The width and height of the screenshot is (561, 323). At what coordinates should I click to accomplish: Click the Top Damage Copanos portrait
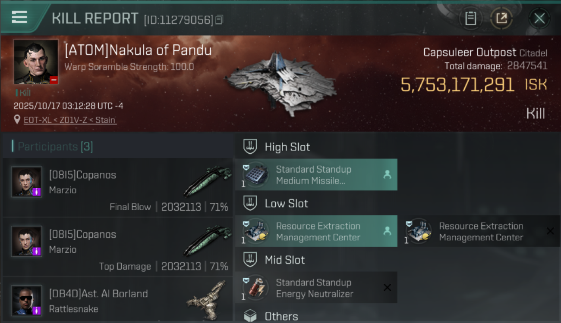pyautogui.click(x=27, y=241)
